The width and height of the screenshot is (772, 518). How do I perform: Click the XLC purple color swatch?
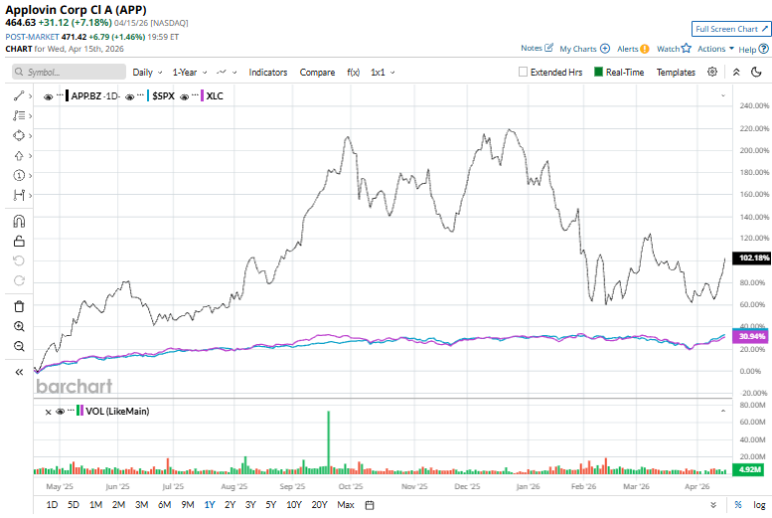tap(203, 95)
